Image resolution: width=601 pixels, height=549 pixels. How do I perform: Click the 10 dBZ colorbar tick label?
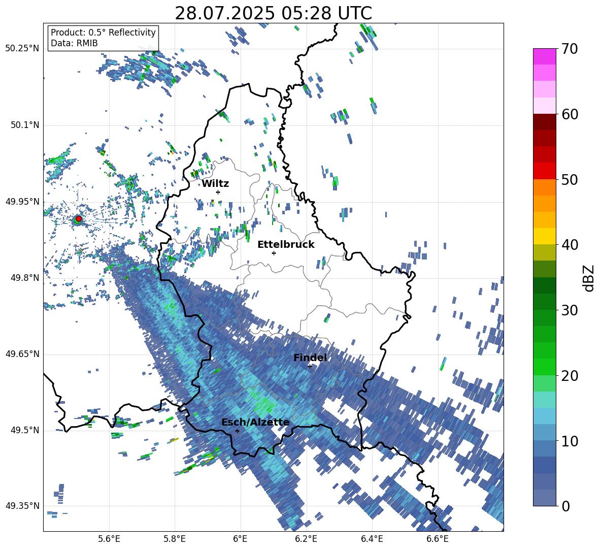pyautogui.click(x=570, y=441)
